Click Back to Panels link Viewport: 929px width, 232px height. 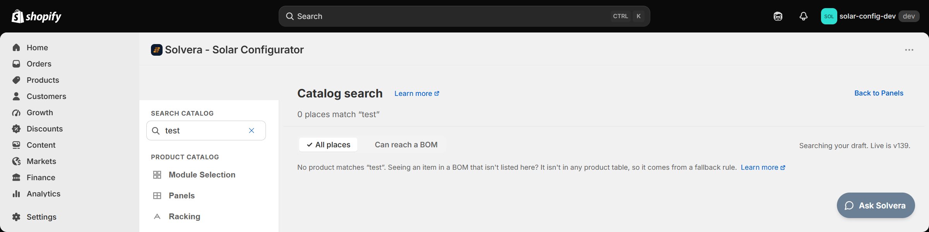(879, 93)
